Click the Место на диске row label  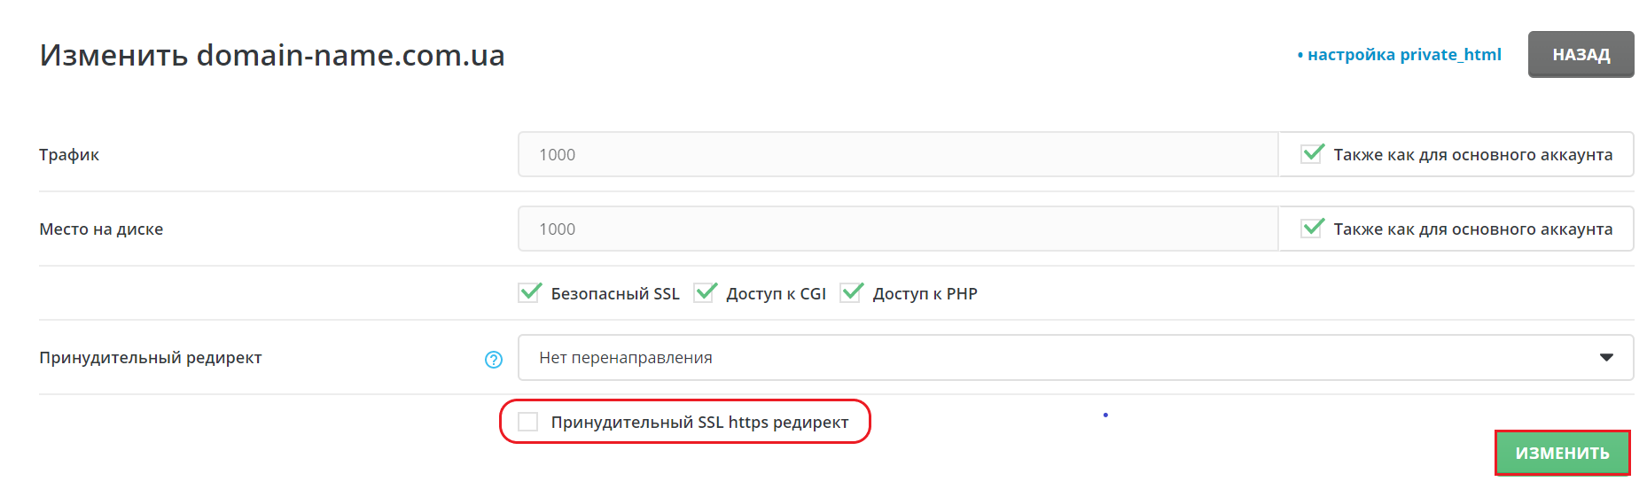101,229
